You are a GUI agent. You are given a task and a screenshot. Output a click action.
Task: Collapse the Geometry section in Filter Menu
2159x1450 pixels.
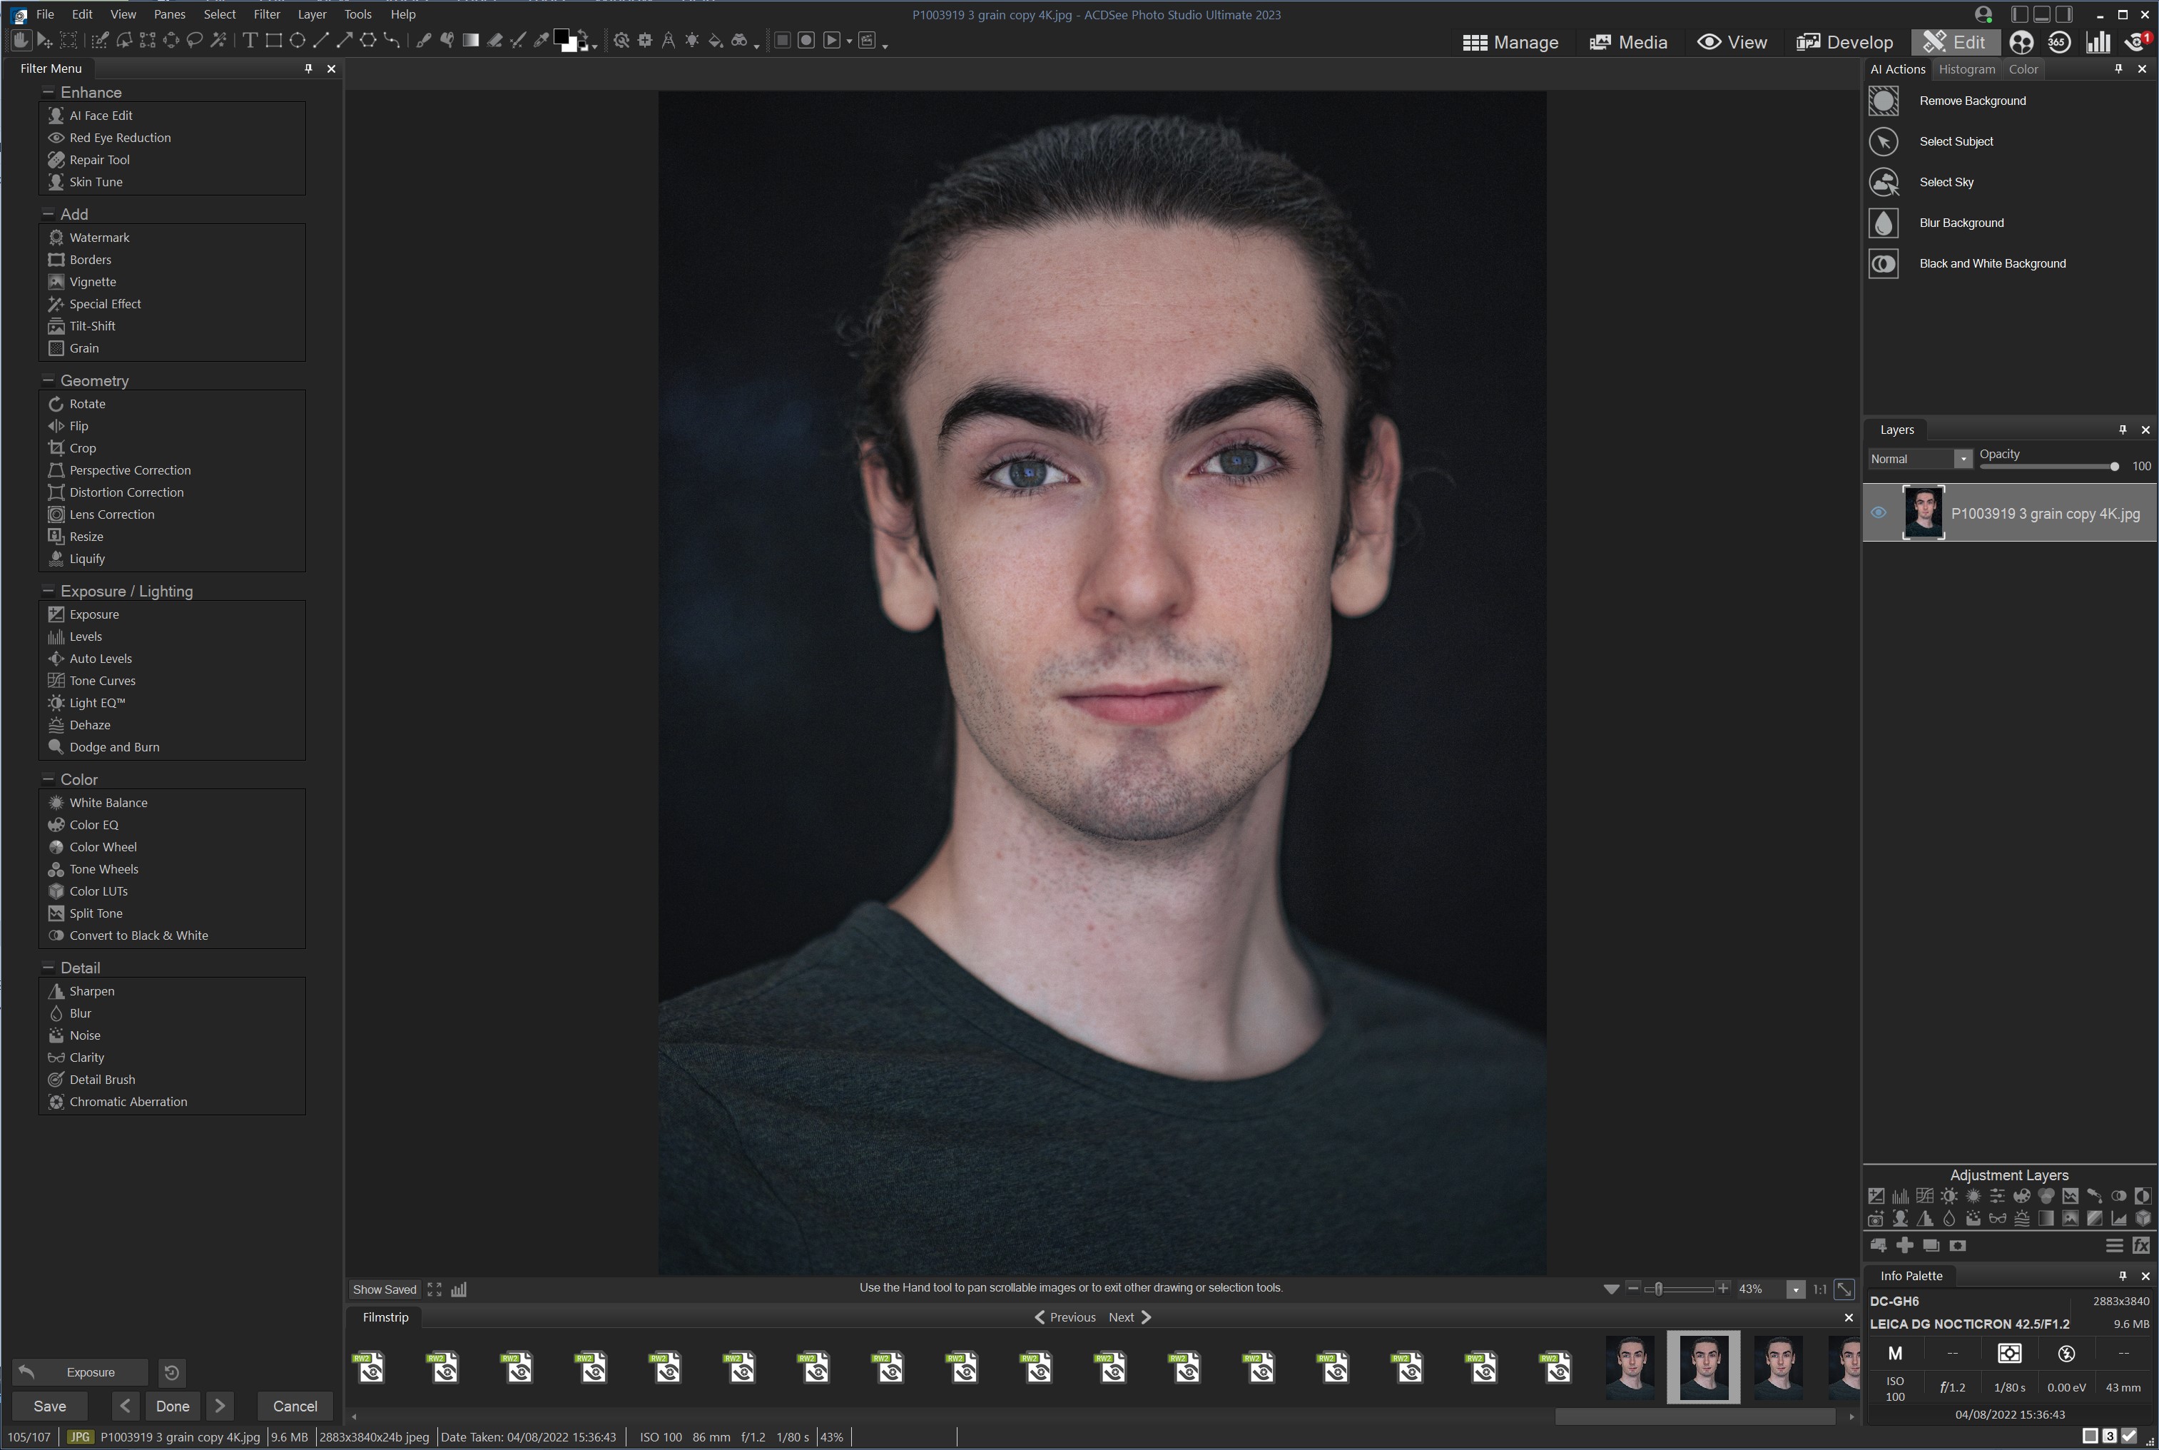[x=47, y=380]
